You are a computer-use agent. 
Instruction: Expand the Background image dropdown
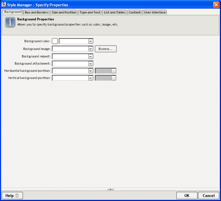[x=91, y=49]
